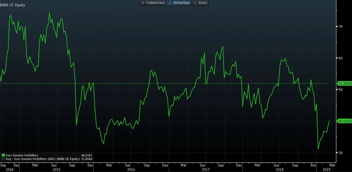
Task: Click the Zoom magnifier icon
Action: pyautogui.click(x=195, y=3)
